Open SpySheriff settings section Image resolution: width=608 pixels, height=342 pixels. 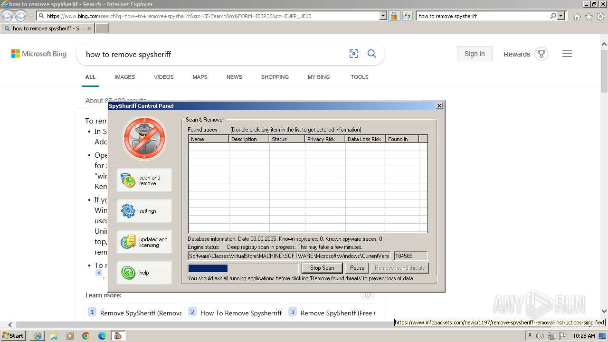pos(144,211)
